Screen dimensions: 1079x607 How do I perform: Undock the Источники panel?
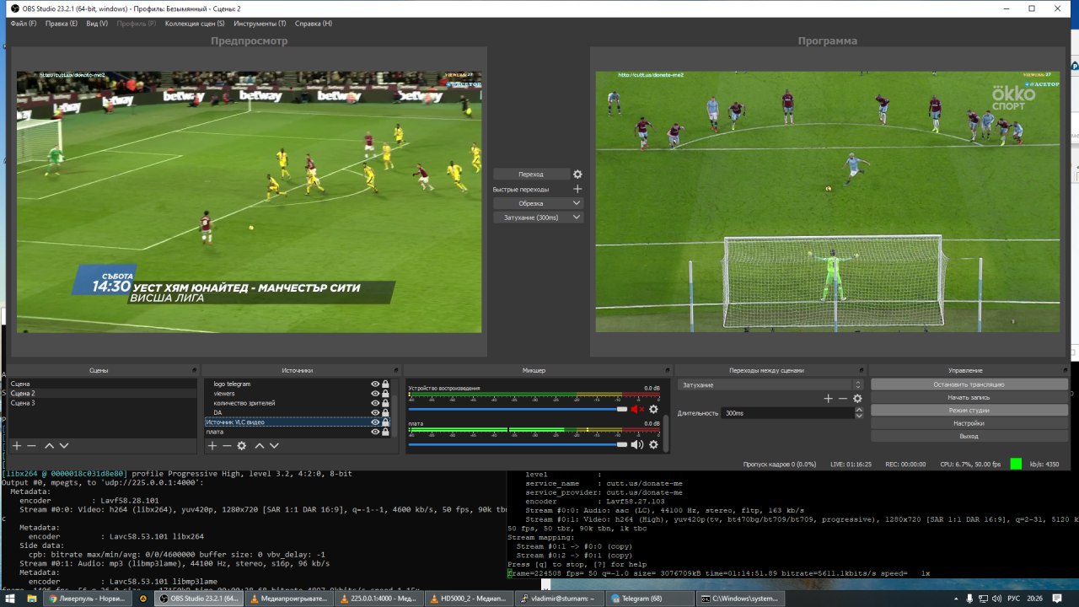click(395, 371)
